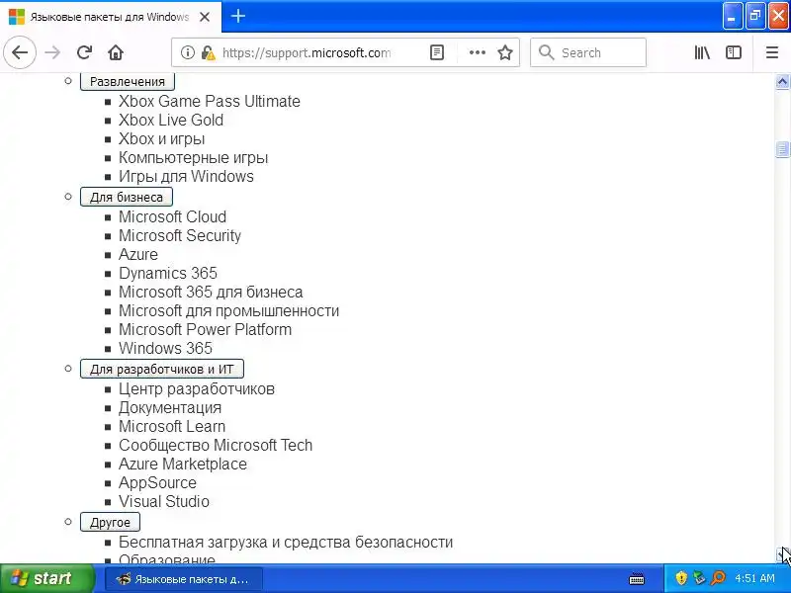The height and width of the screenshot is (593, 791).
Task: Open Microsoft Learn link
Action: 172,427
